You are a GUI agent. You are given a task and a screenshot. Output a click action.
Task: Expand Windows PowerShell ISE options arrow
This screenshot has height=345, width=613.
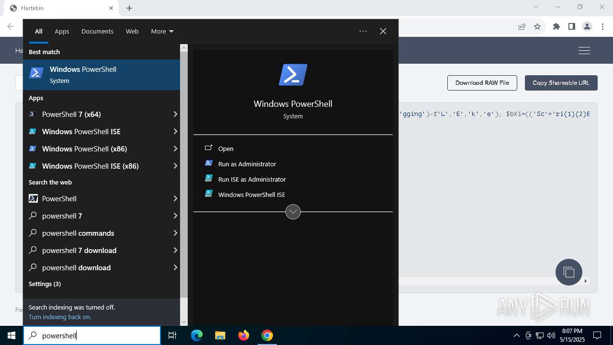point(175,131)
